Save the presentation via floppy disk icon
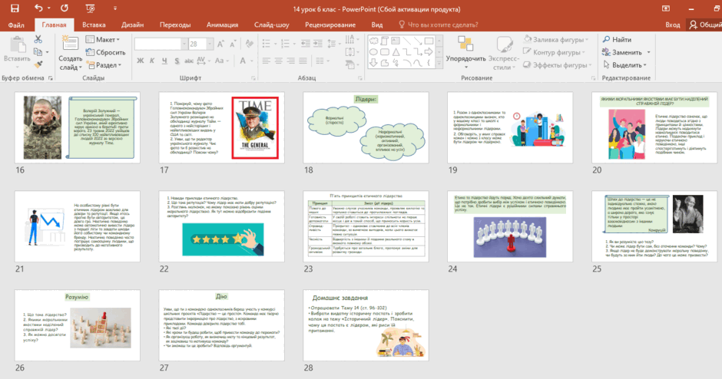722x379 pixels. pos(15,8)
